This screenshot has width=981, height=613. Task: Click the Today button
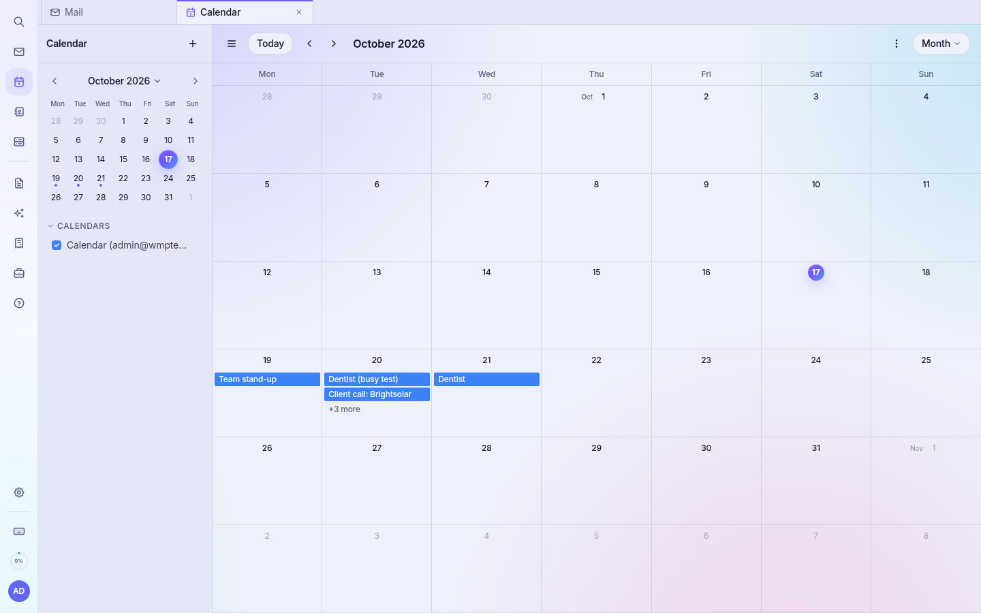pos(270,44)
